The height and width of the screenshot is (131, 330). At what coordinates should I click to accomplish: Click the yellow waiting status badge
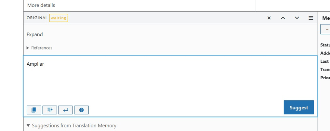pos(58,18)
